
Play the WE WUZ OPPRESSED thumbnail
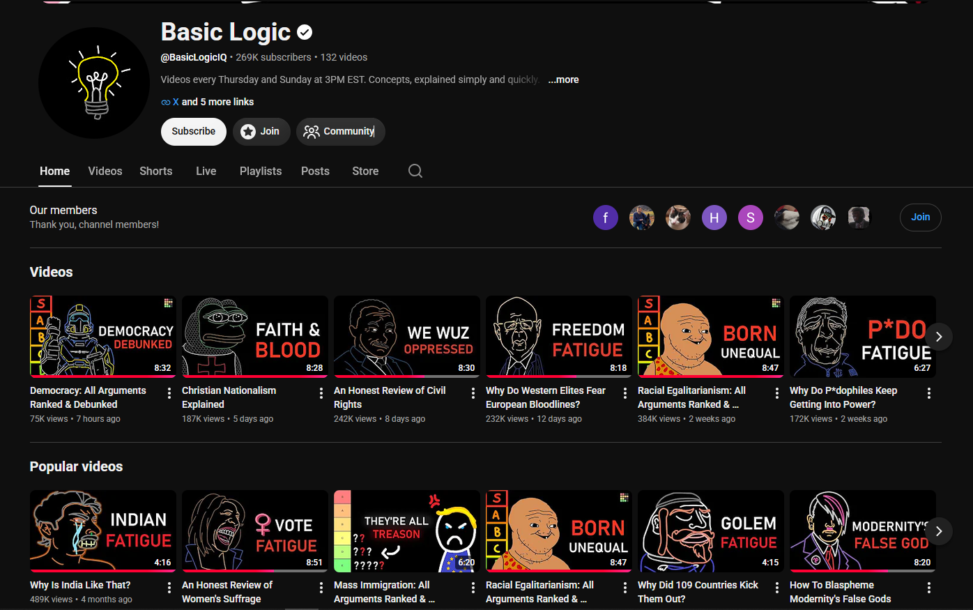(407, 336)
